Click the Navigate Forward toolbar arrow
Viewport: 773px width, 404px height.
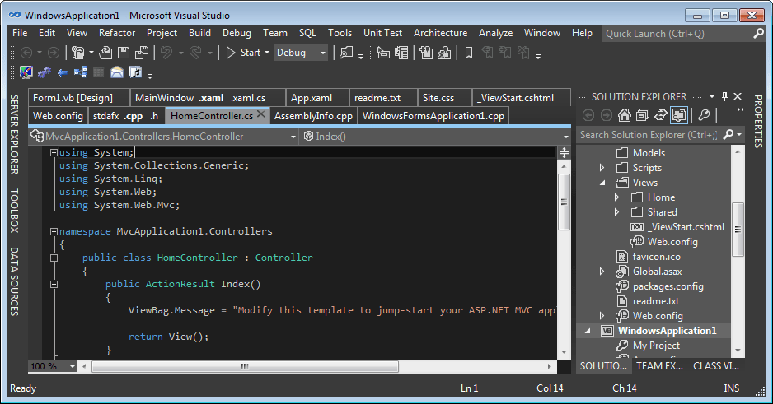click(x=54, y=53)
